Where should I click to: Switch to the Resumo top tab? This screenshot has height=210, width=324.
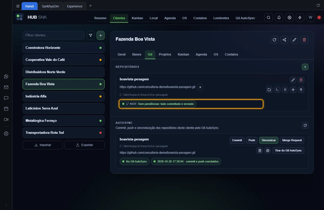[100, 18]
